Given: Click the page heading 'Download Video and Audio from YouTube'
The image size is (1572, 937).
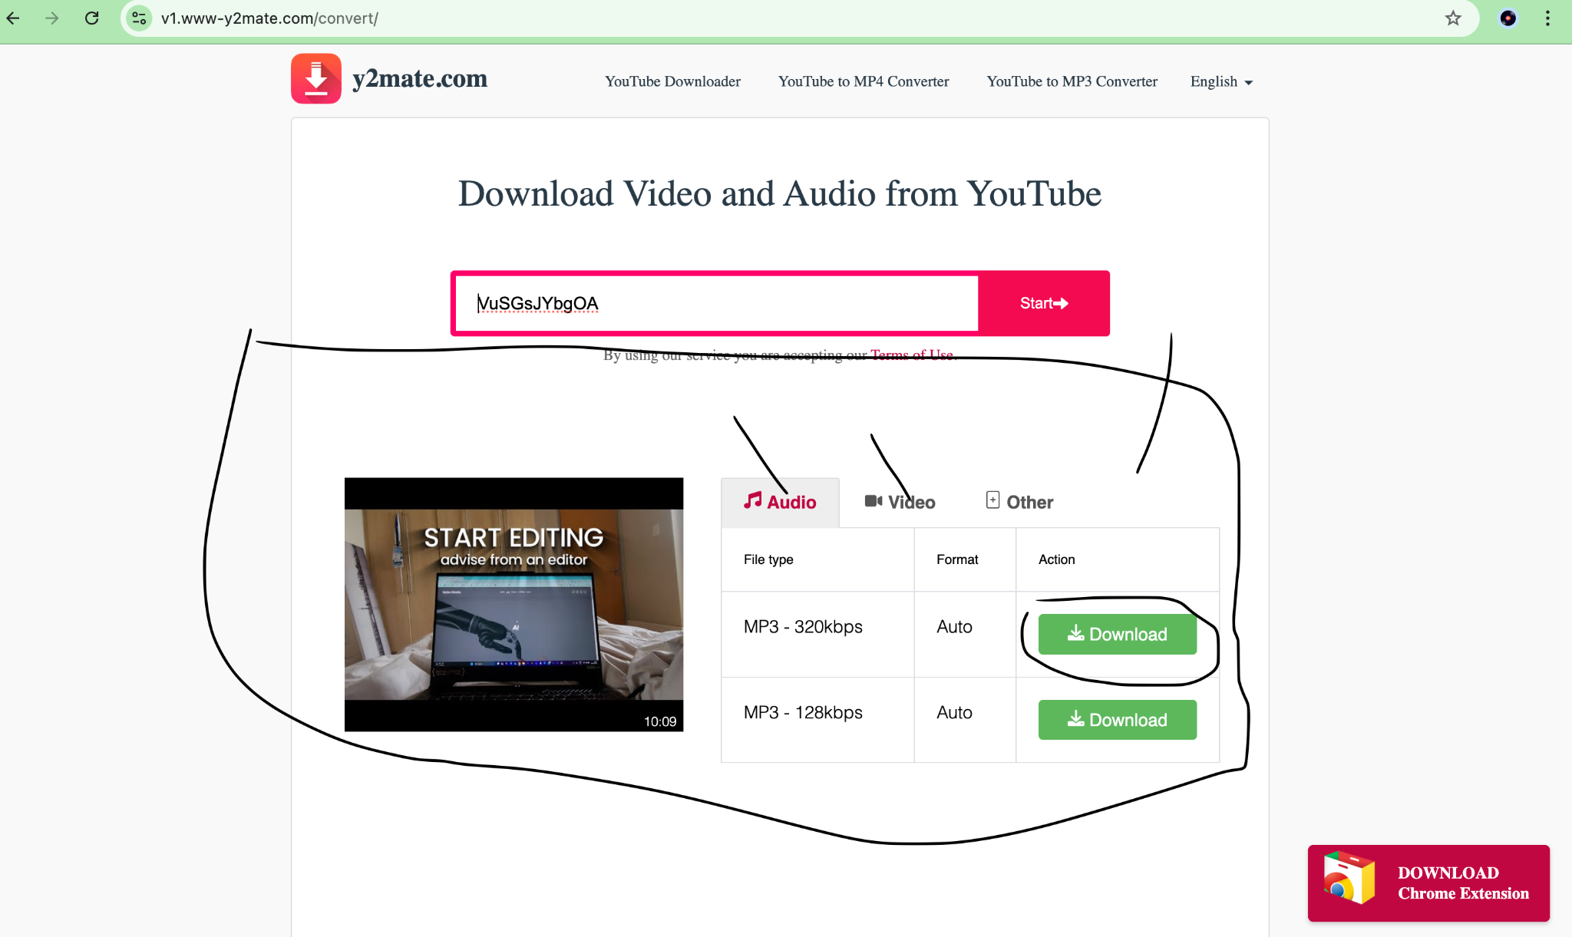Looking at the screenshot, I should (780, 193).
